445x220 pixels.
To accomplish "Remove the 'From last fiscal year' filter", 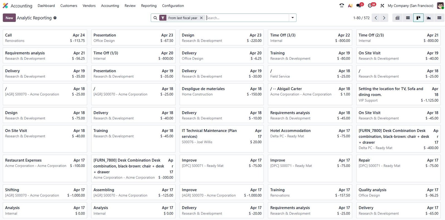I will (201, 18).
